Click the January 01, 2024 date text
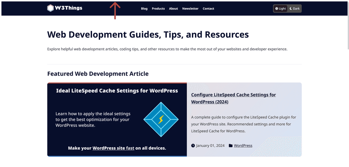 click(210, 146)
